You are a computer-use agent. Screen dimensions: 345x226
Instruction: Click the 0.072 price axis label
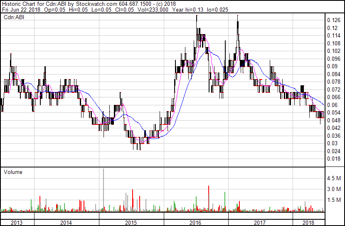point(333,89)
